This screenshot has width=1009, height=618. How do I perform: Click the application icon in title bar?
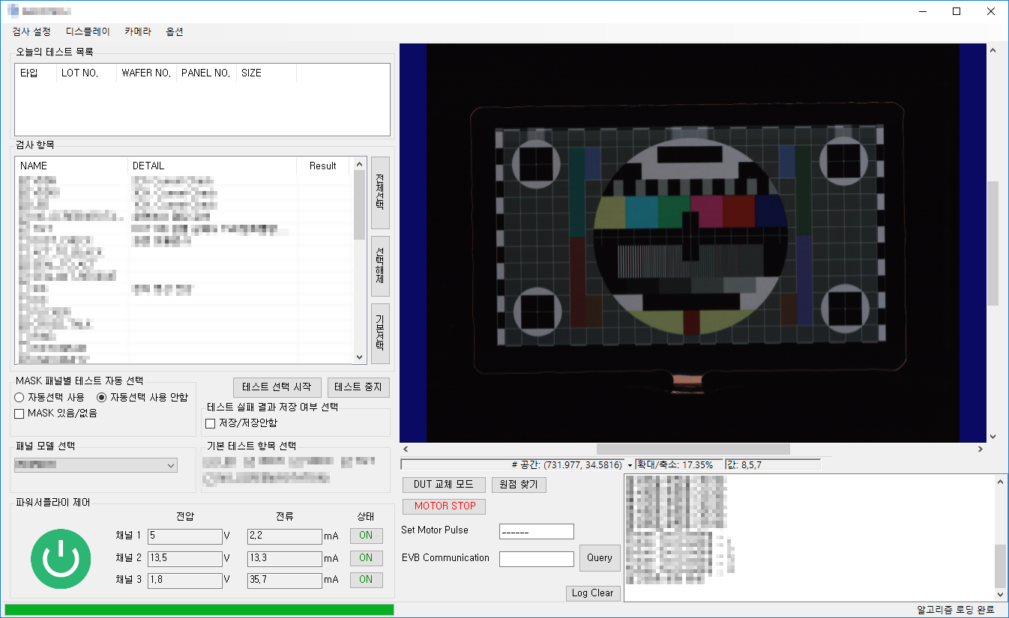(12, 11)
